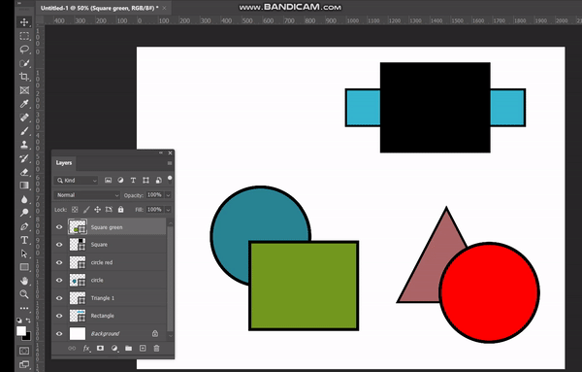Hide the Square green layer

point(59,227)
